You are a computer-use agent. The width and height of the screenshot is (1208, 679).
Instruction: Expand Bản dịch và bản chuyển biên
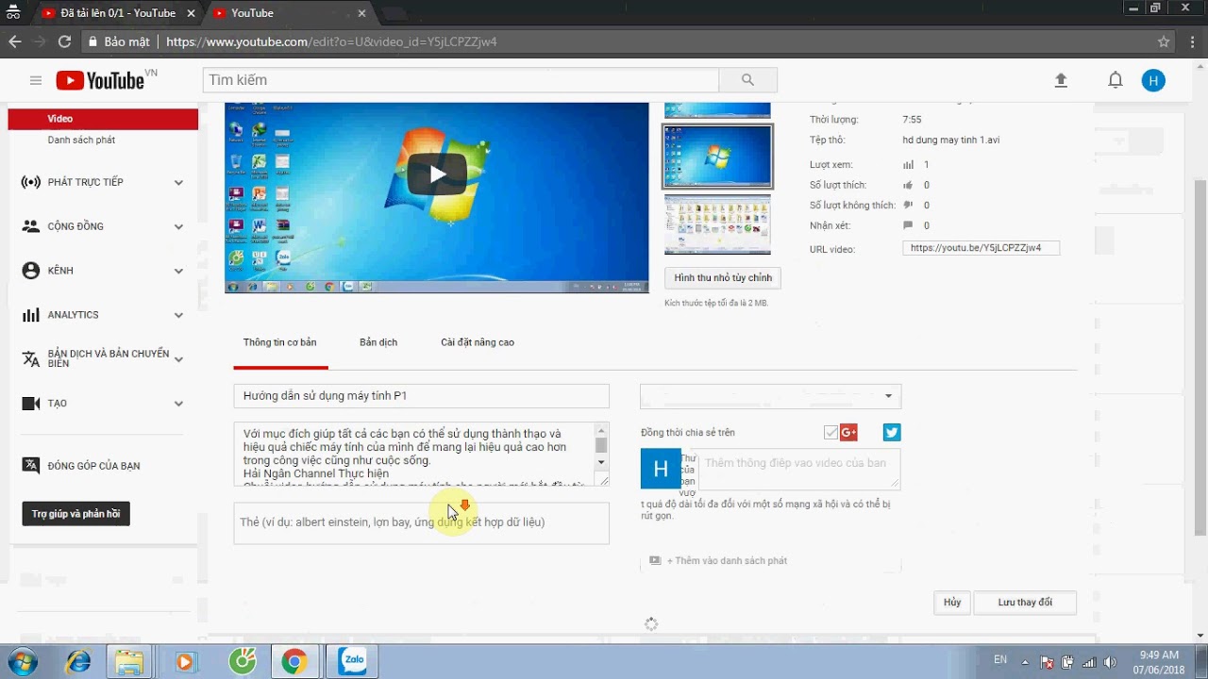[178, 359]
